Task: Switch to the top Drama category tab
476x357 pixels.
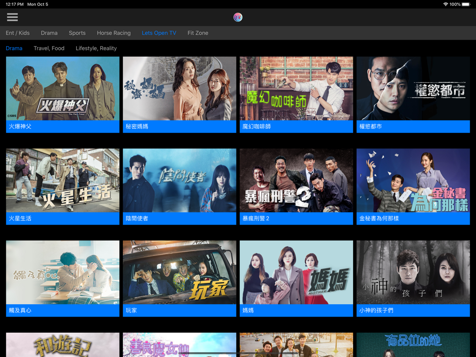Action: (x=49, y=33)
